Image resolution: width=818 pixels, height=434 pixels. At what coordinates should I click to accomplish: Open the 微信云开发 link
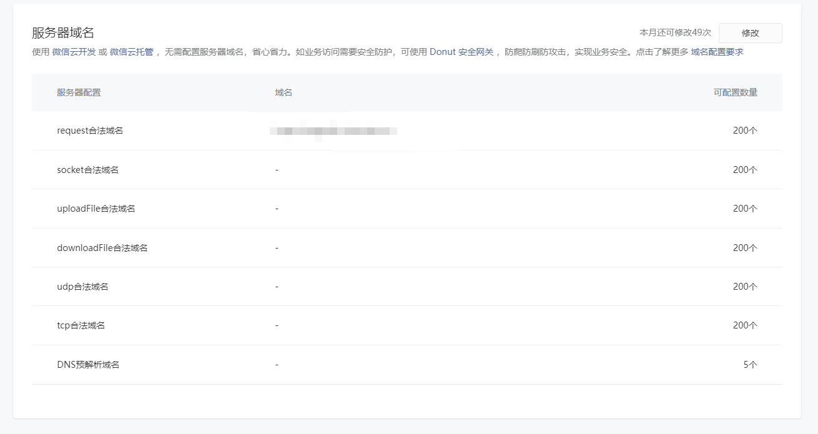(74, 52)
